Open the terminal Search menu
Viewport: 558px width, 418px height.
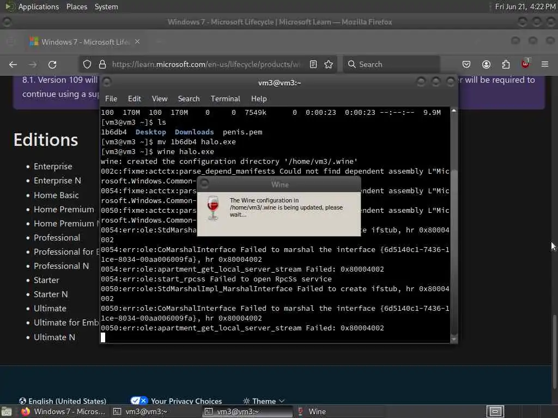(189, 99)
